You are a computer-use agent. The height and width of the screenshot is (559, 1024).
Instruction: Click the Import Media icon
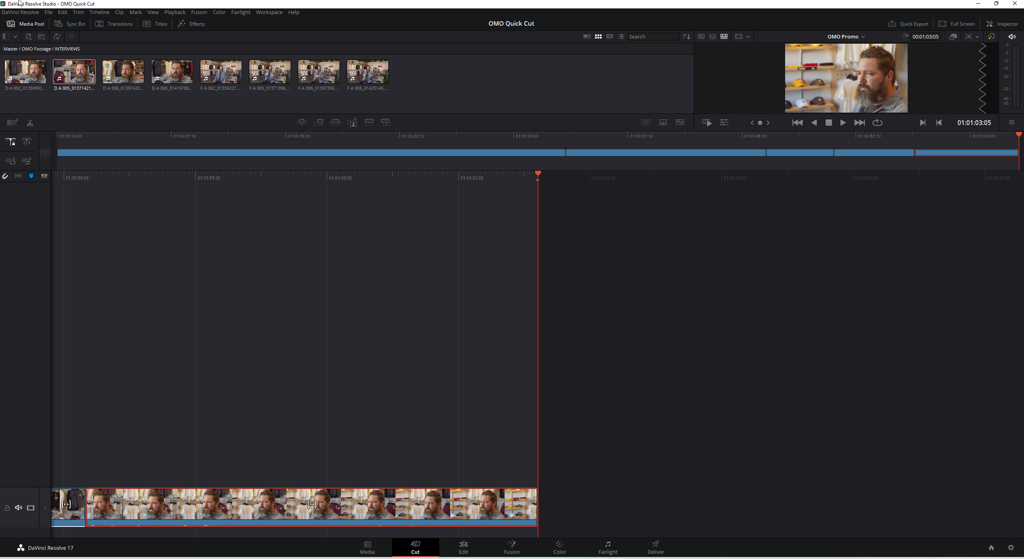click(28, 36)
